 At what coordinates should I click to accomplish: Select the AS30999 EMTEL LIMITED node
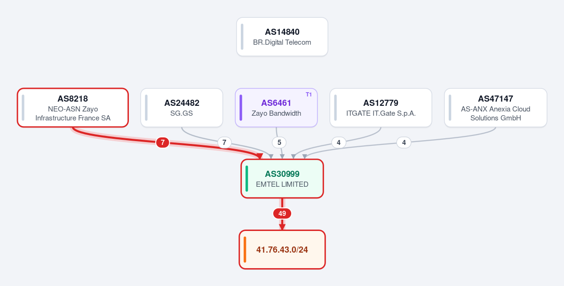(x=282, y=178)
